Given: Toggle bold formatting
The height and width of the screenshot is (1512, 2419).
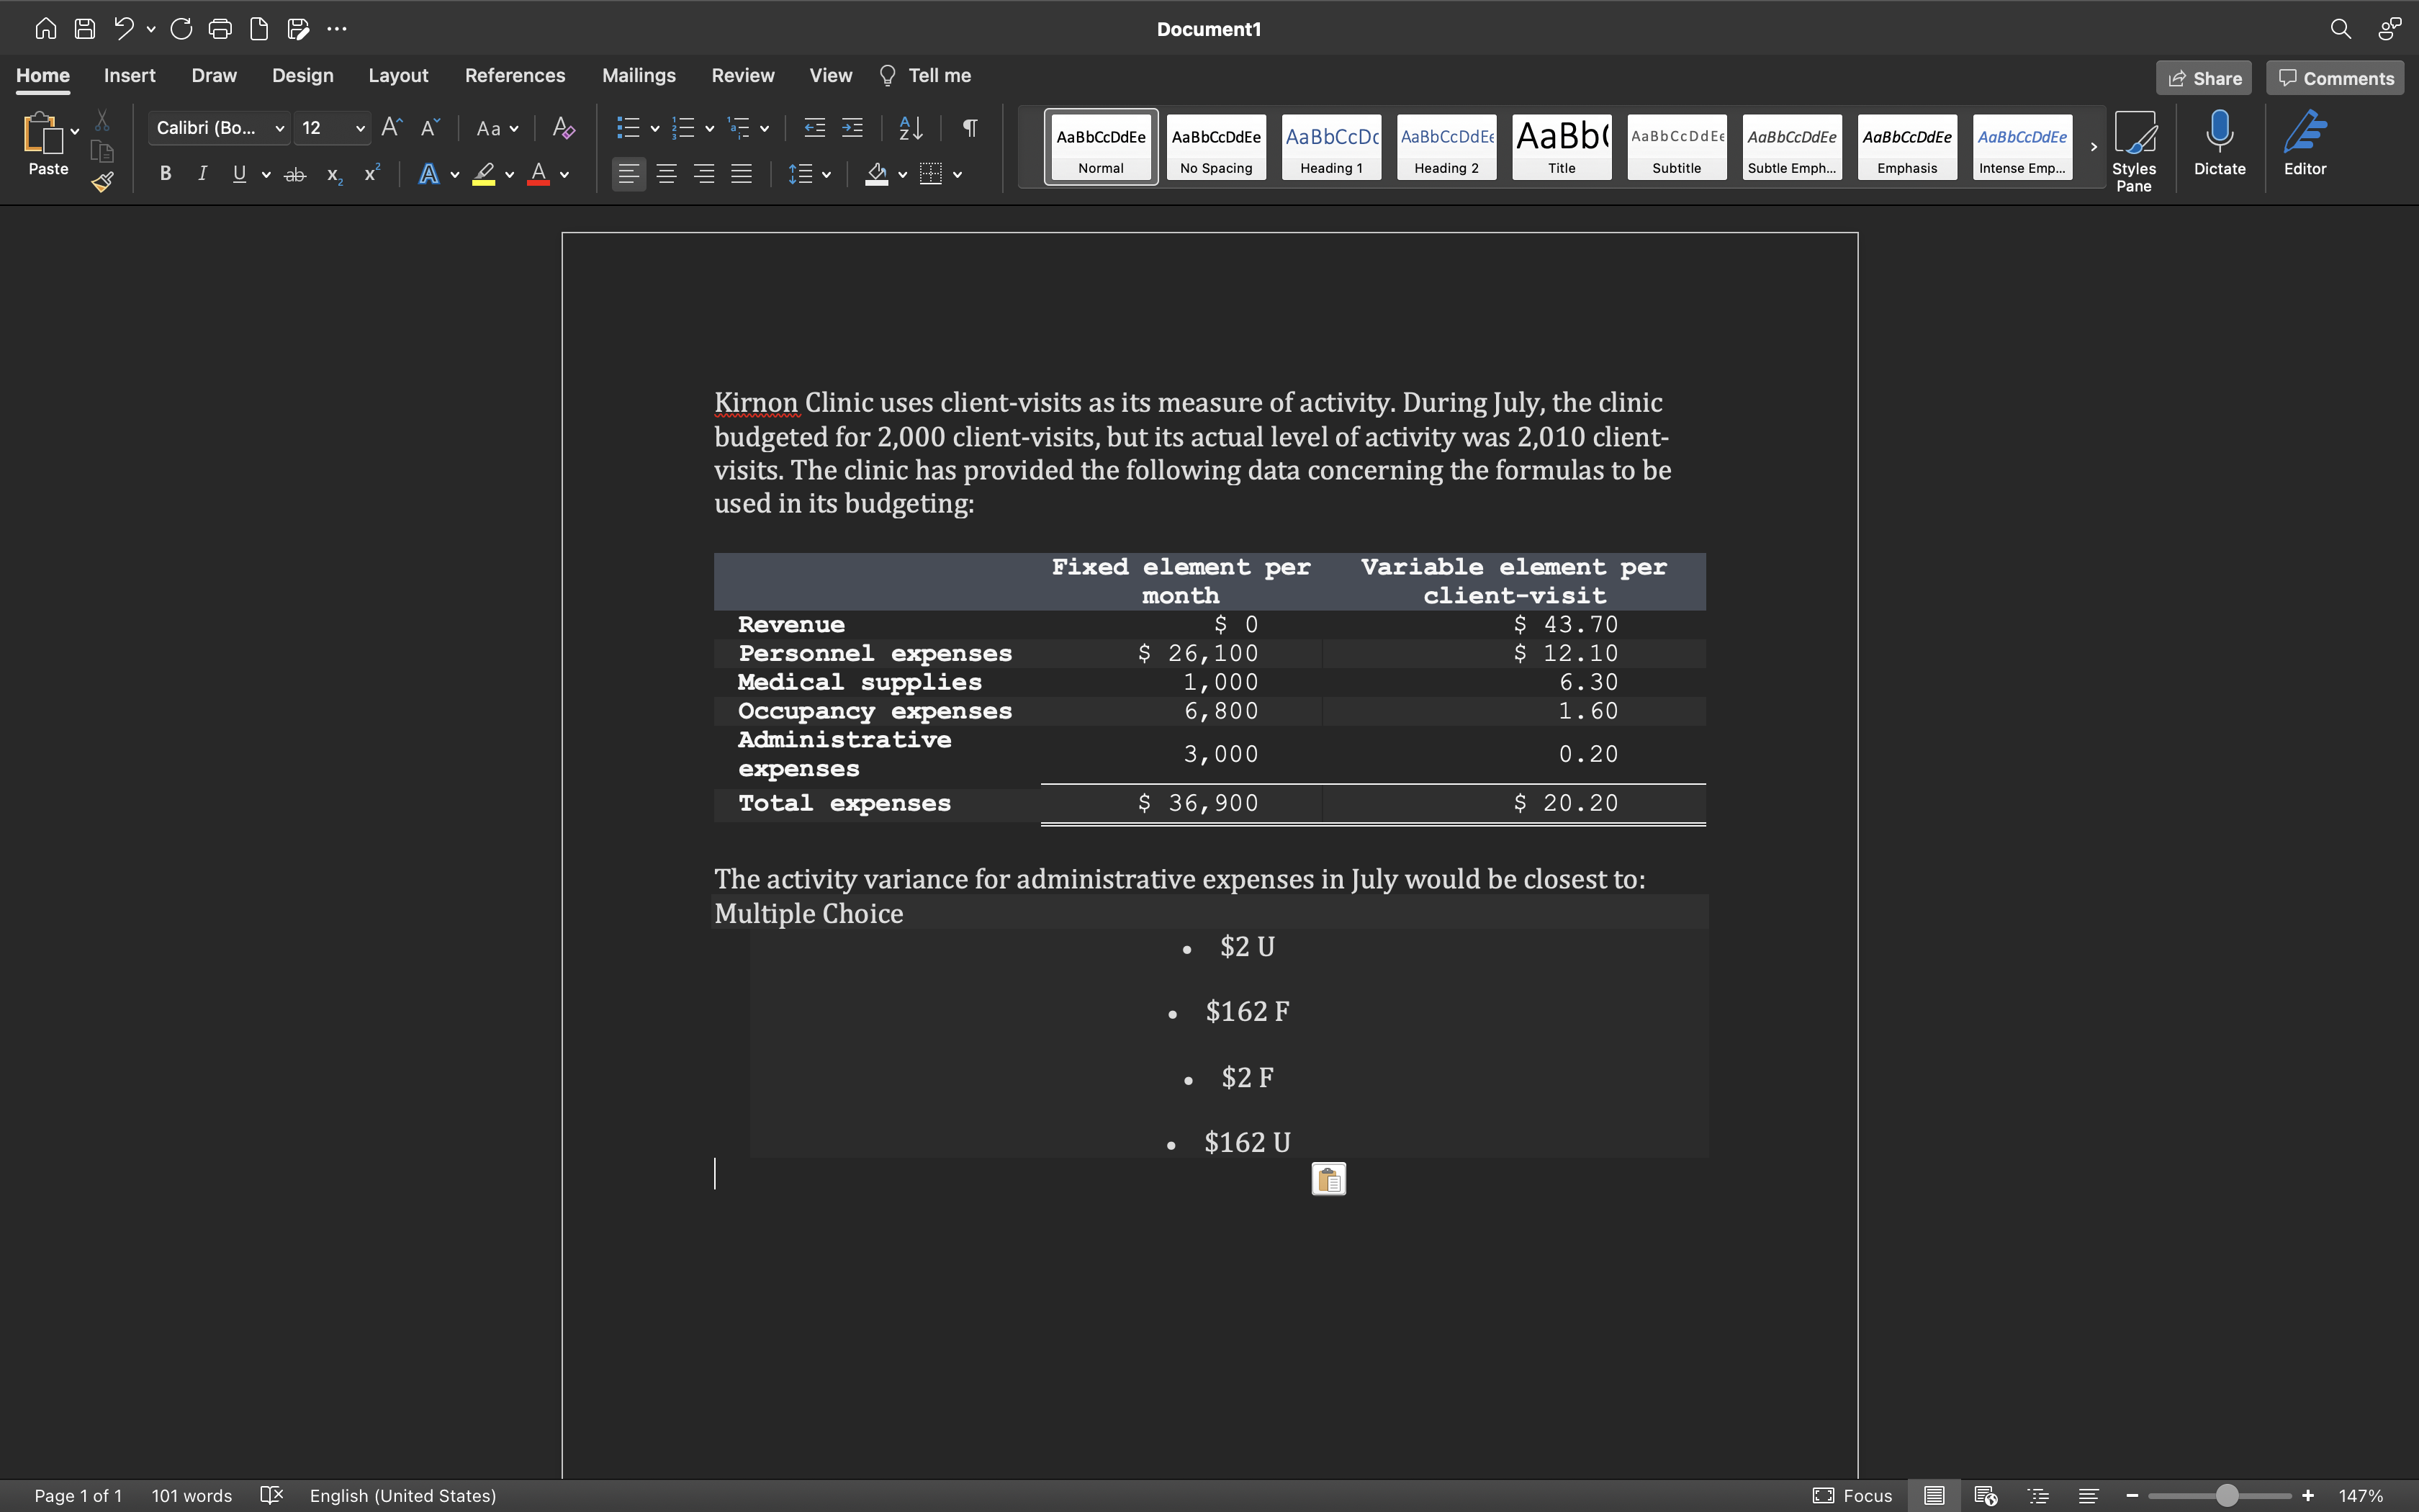Looking at the screenshot, I should pyautogui.click(x=165, y=174).
